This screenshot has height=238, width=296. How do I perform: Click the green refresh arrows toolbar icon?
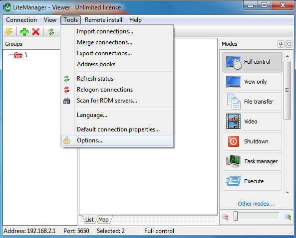point(51,32)
